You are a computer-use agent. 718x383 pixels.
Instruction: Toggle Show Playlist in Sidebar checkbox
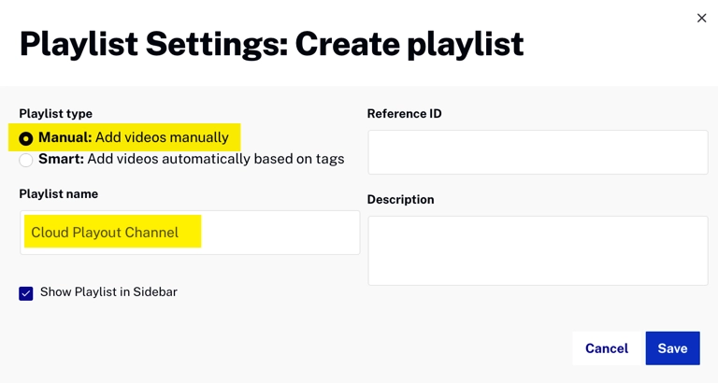click(26, 293)
